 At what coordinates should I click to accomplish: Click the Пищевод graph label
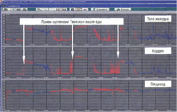click(158, 84)
